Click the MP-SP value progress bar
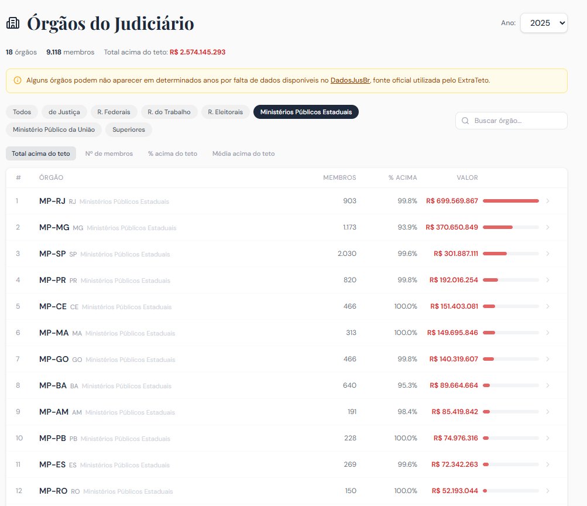The image size is (587, 506). point(511,254)
